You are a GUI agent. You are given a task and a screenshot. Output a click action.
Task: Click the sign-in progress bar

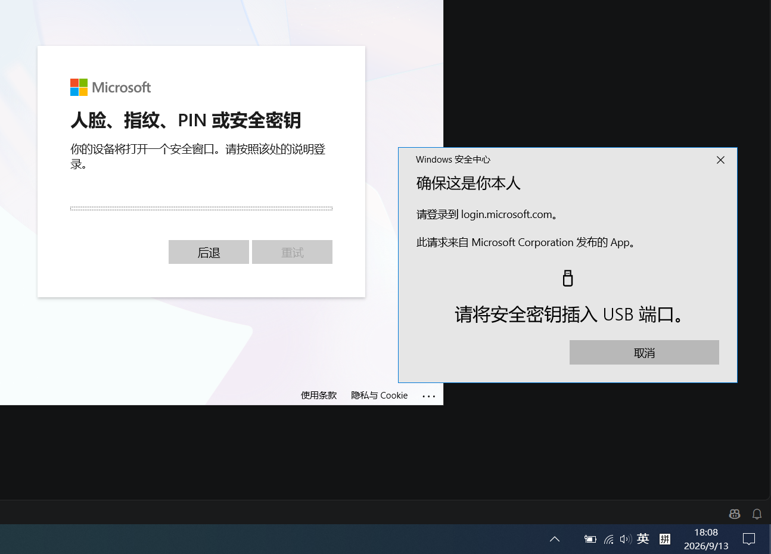tap(201, 208)
